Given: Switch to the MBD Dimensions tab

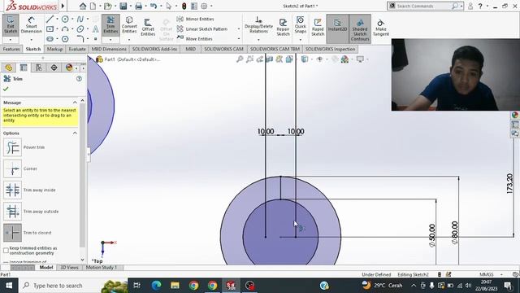Looking at the screenshot, I should [x=109, y=49].
